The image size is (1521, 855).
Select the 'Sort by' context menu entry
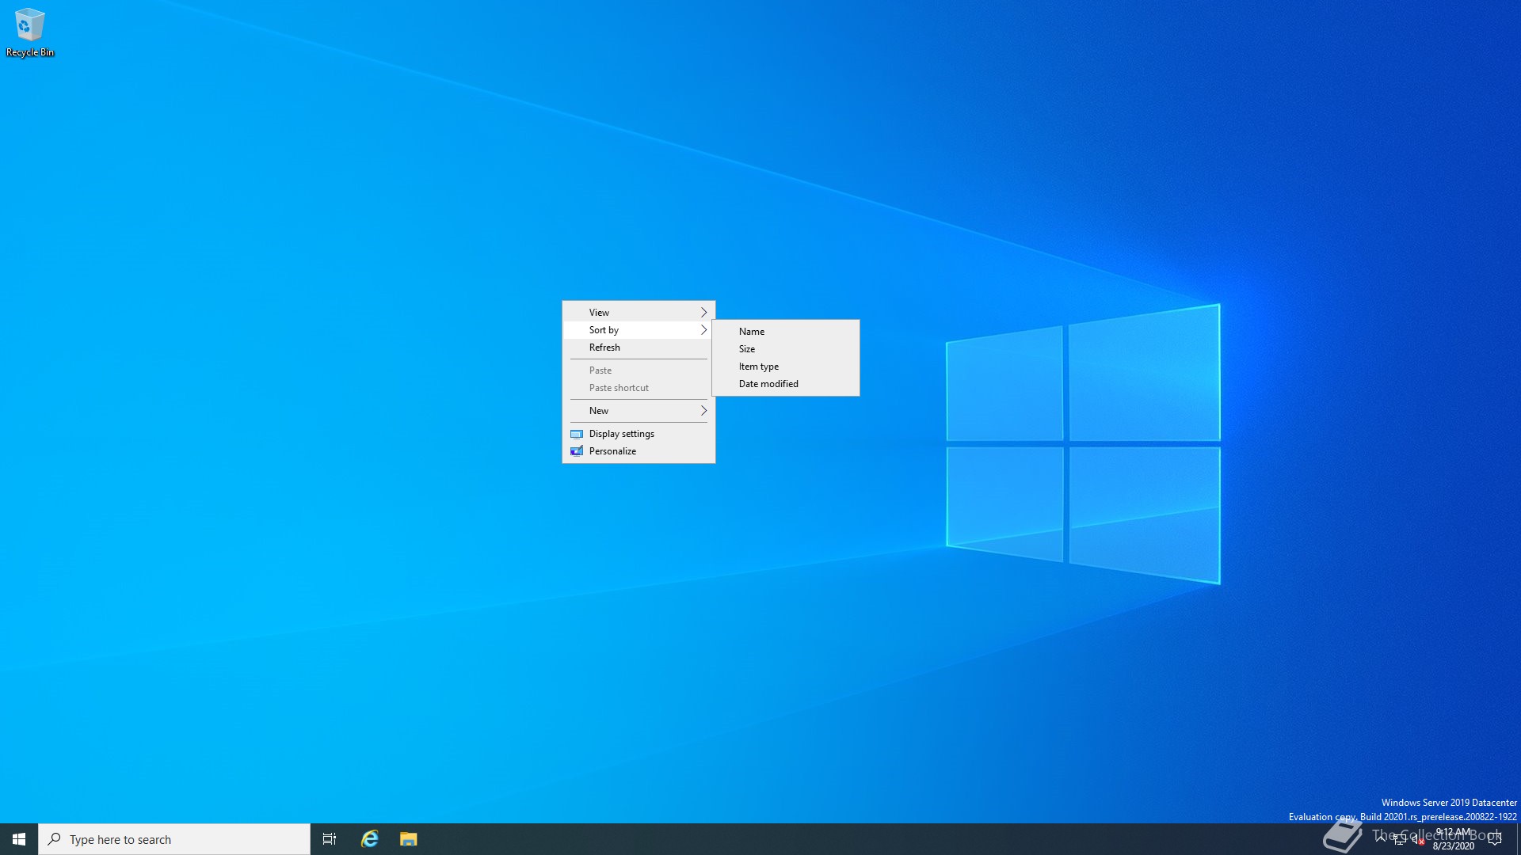[639, 330]
